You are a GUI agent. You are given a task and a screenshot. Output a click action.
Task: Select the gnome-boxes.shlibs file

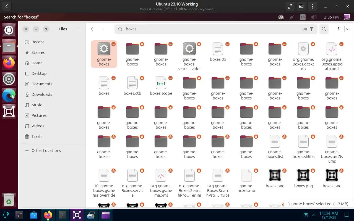pyautogui.click(x=303, y=147)
